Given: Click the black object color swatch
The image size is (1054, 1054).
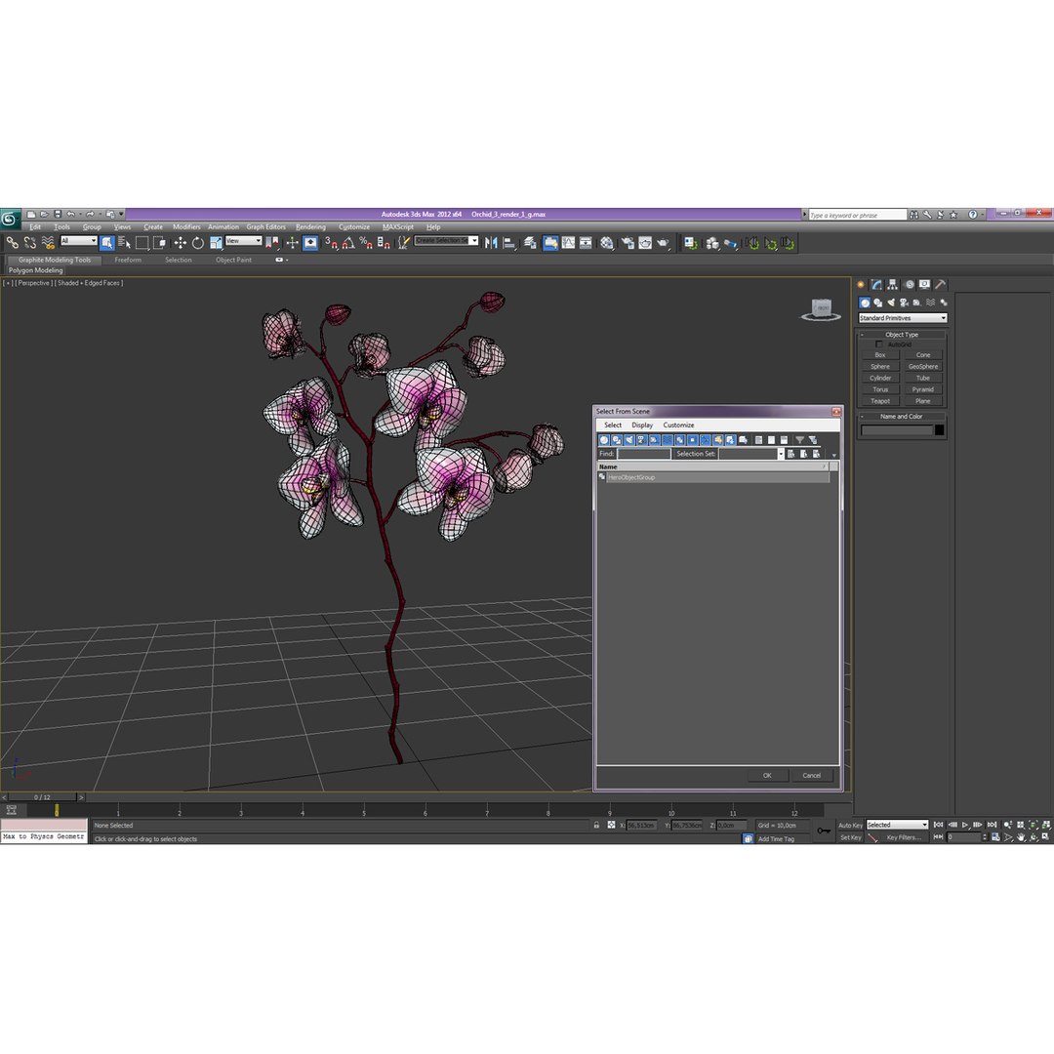Looking at the screenshot, I should point(939,430).
